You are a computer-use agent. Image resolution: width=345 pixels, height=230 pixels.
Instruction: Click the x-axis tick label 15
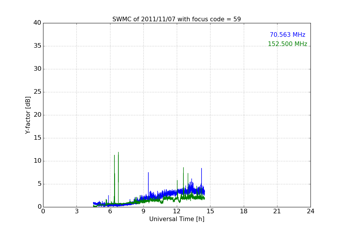tap(210, 211)
